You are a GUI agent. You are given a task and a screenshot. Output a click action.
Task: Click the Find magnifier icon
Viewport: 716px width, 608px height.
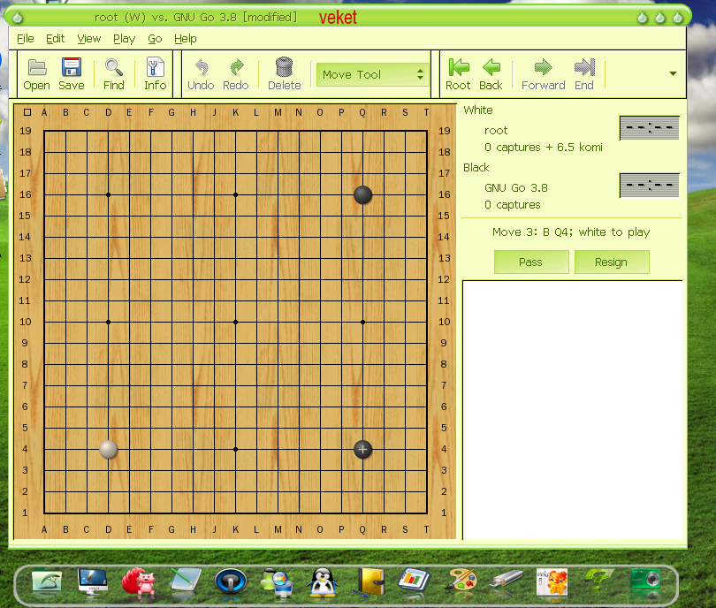pyautogui.click(x=114, y=74)
